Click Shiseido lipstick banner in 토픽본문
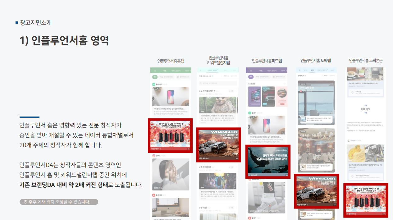 [x=365, y=200]
